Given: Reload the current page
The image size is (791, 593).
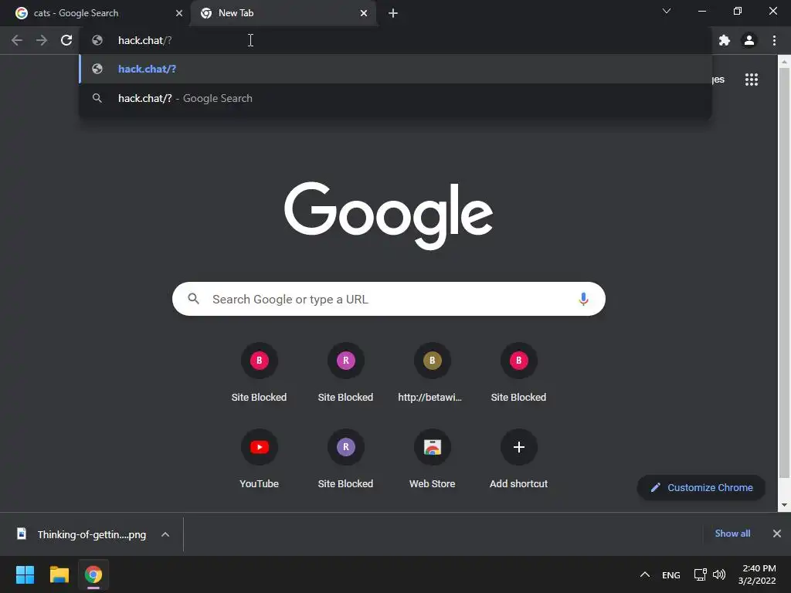Looking at the screenshot, I should click(x=66, y=40).
